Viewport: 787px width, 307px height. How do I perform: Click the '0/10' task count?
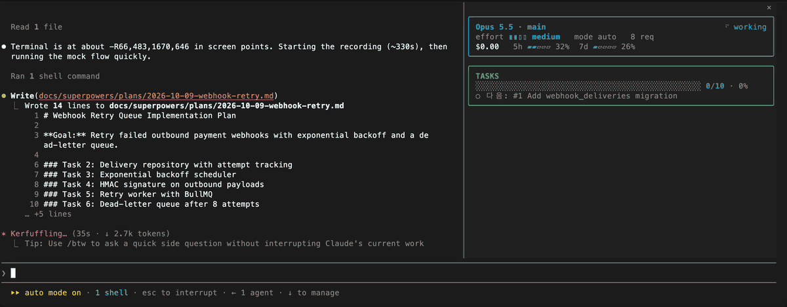tap(715, 86)
